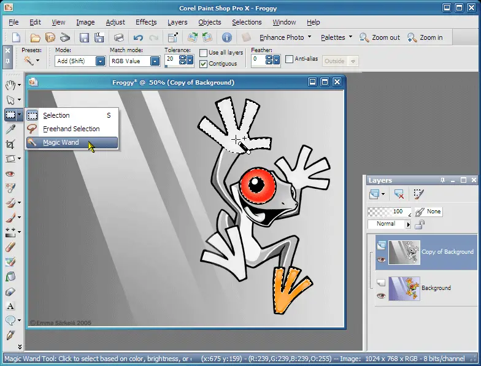Delete layer using the Layers panel icon
Screen dimensions: 481x366
click(x=399, y=194)
